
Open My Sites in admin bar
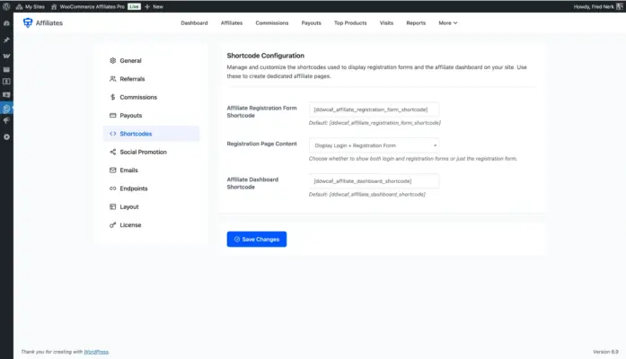(31, 6)
